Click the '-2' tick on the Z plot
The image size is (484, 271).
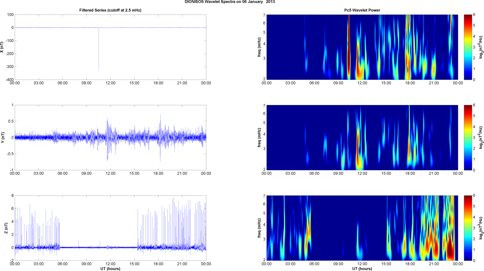[12, 261]
